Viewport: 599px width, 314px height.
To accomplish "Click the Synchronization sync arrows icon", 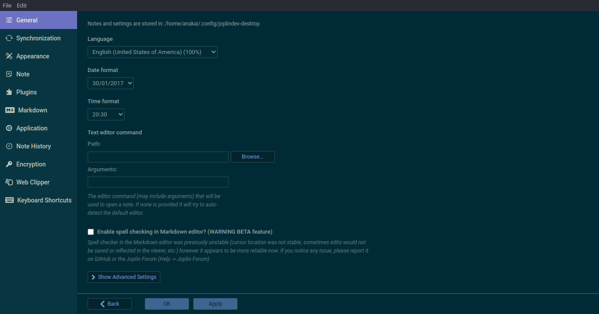I will [x=9, y=38].
